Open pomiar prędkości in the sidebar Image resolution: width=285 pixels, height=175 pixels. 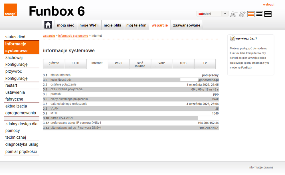pos(22,152)
